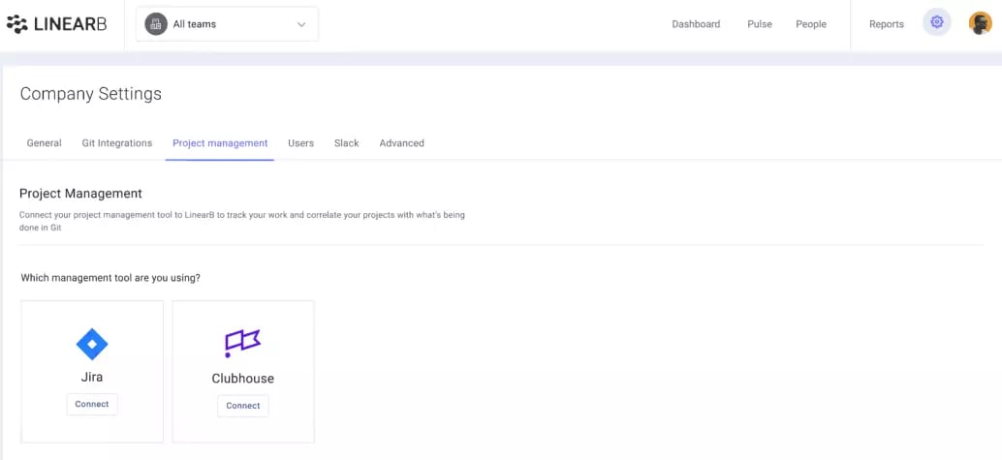This screenshot has height=460, width=1002.
Task: Navigate to Dashboard
Action: pos(696,24)
